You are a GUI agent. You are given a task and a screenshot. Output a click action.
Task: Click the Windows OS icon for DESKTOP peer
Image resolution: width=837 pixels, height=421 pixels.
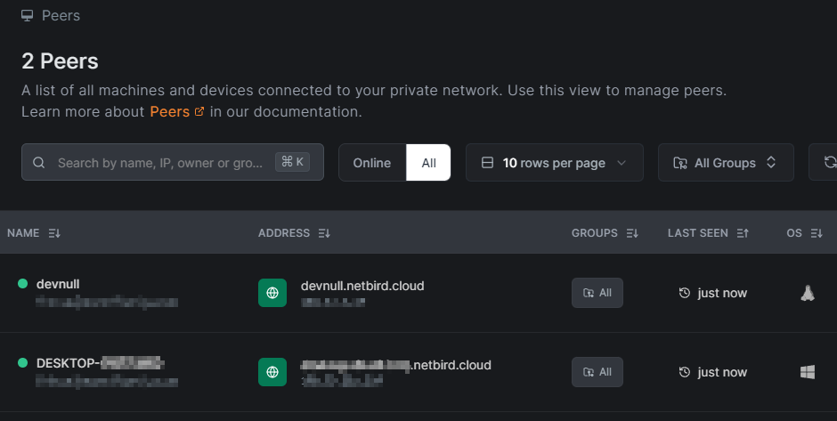tap(808, 372)
